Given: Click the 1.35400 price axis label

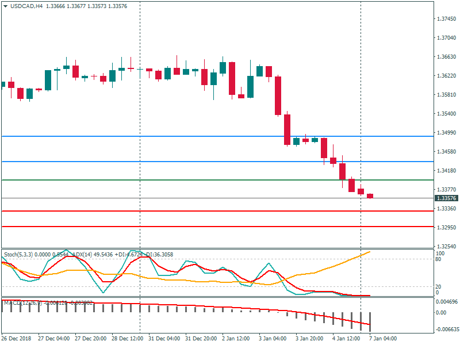Looking at the screenshot, I should coord(447,114).
